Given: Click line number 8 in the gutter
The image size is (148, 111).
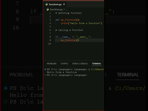Looking at the screenshot, I should [x=50, y=37].
